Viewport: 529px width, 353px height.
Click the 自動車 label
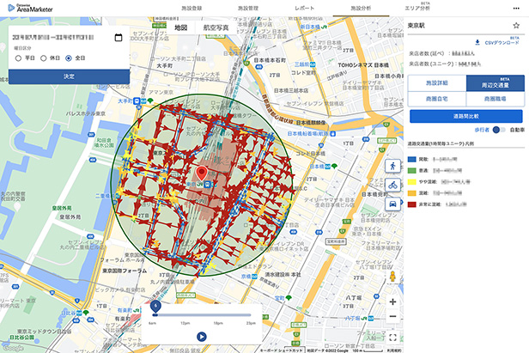point(517,130)
